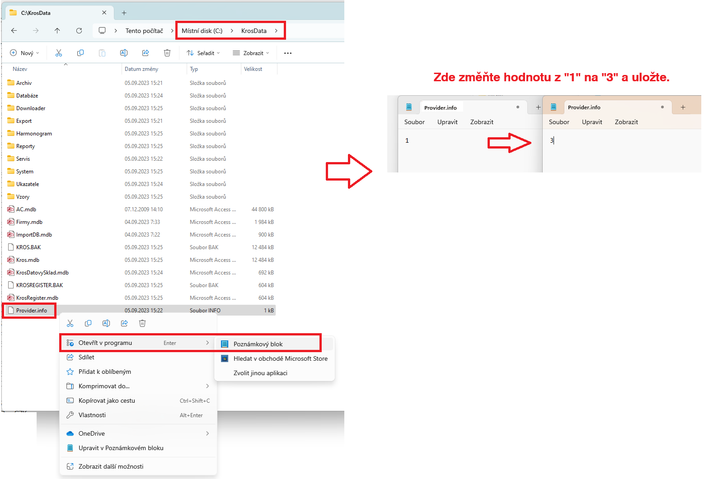Viewport: 704px width, 479px height.
Task: Click the Share icon in Explorer toolbar
Action: click(x=145, y=53)
